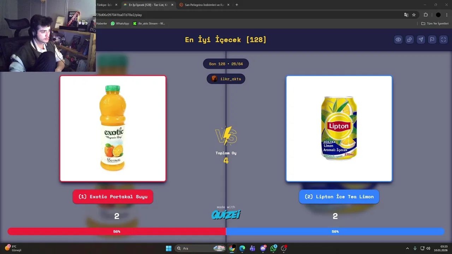
Task: Open Microsoft Edge from the taskbar
Action: coord(242,248)
